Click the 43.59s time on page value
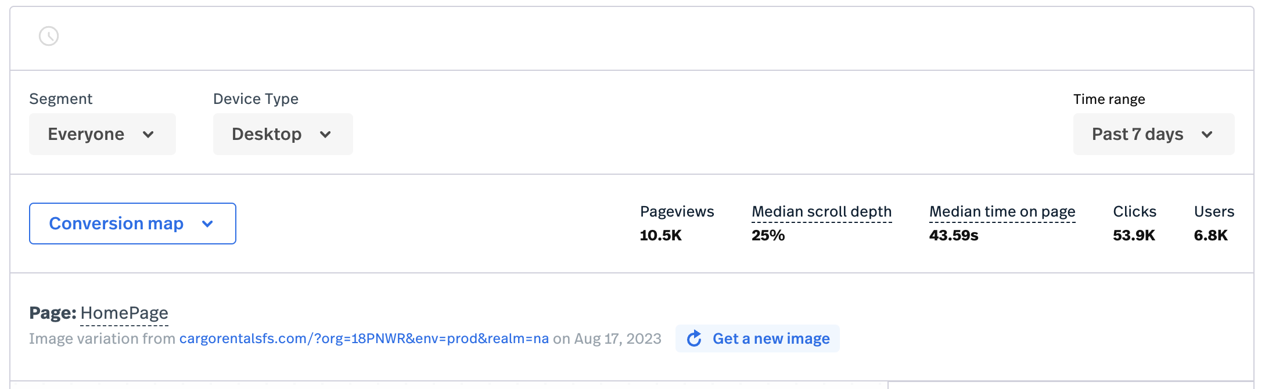Image resolution: width=1265 pixels, height=389 pixels. 953,236
